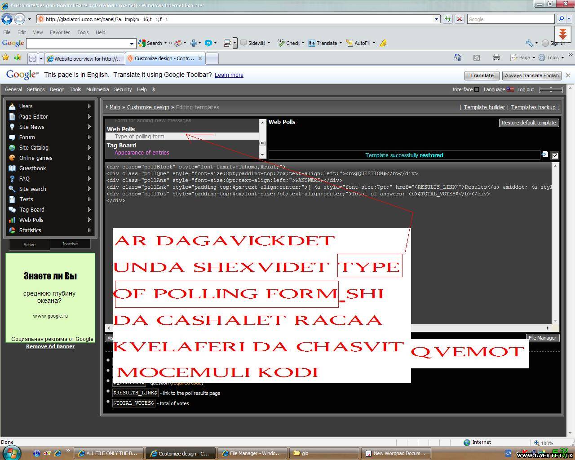Toggle the checkbox beside the status message
The width and height of the screenshot is (575, 460).
point(555,155)
